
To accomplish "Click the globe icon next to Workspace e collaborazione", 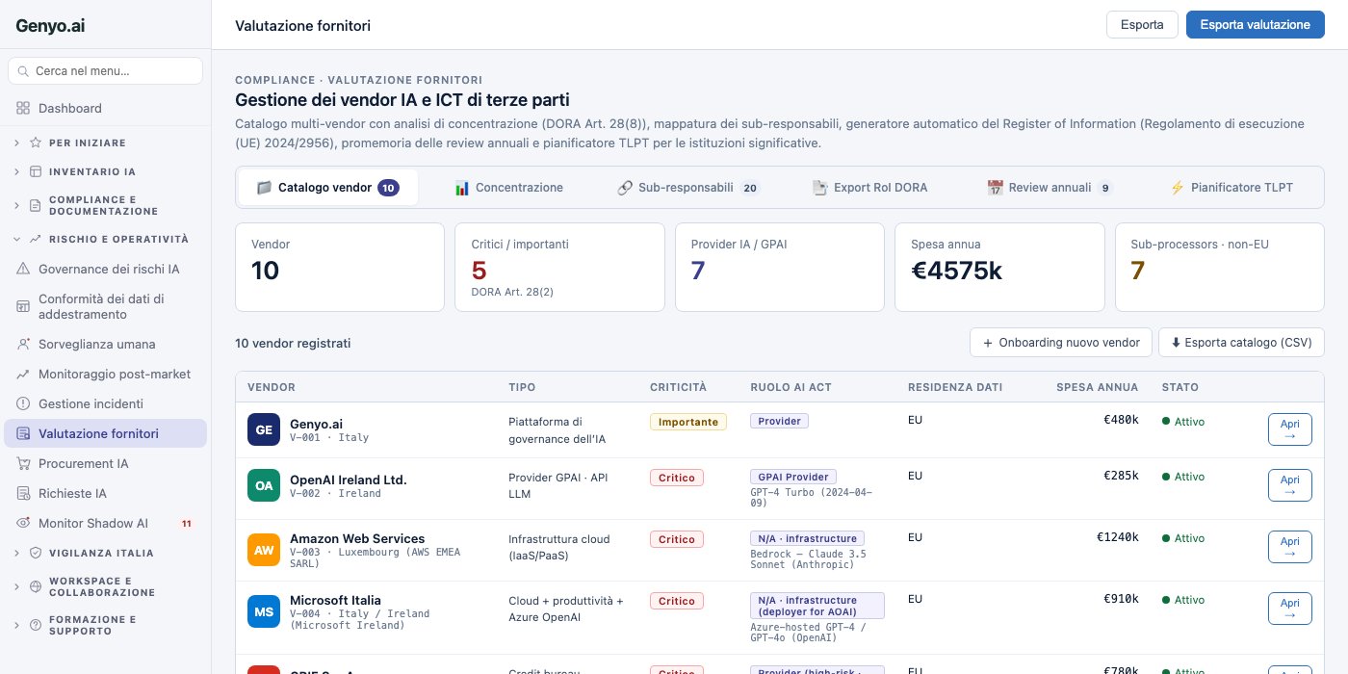I will [36, 585].
